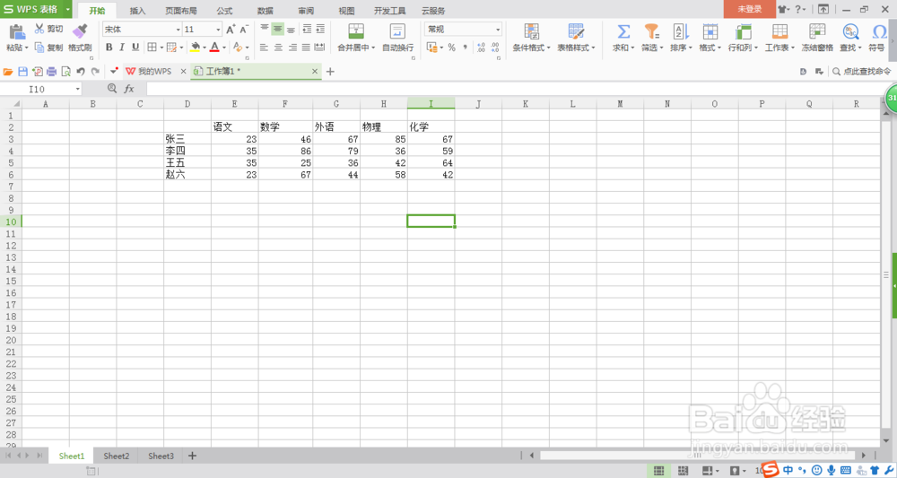Save workbook with the floppy disk icon
The height and width of the screenshot is (478, 897).
pos(23,72)
